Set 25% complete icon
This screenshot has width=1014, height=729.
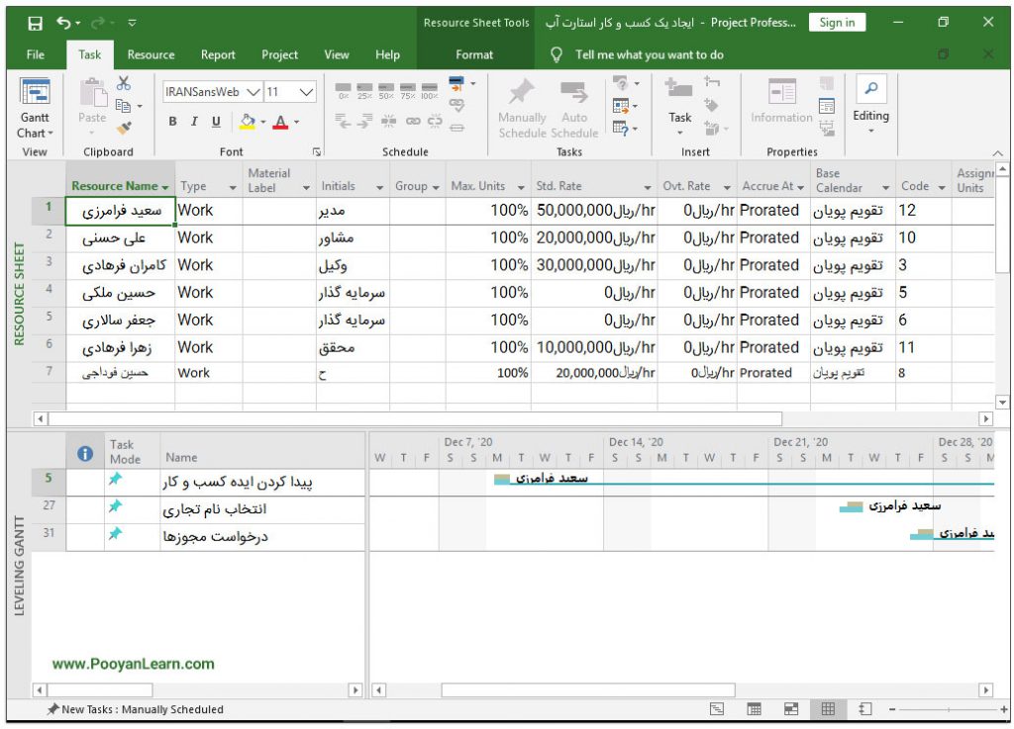(x=364, y=90)
